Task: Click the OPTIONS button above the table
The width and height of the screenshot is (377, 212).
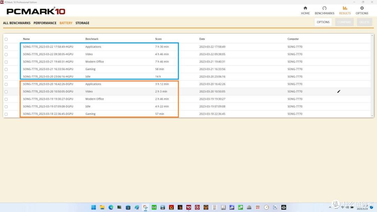Action: click(x=323, y=22)
